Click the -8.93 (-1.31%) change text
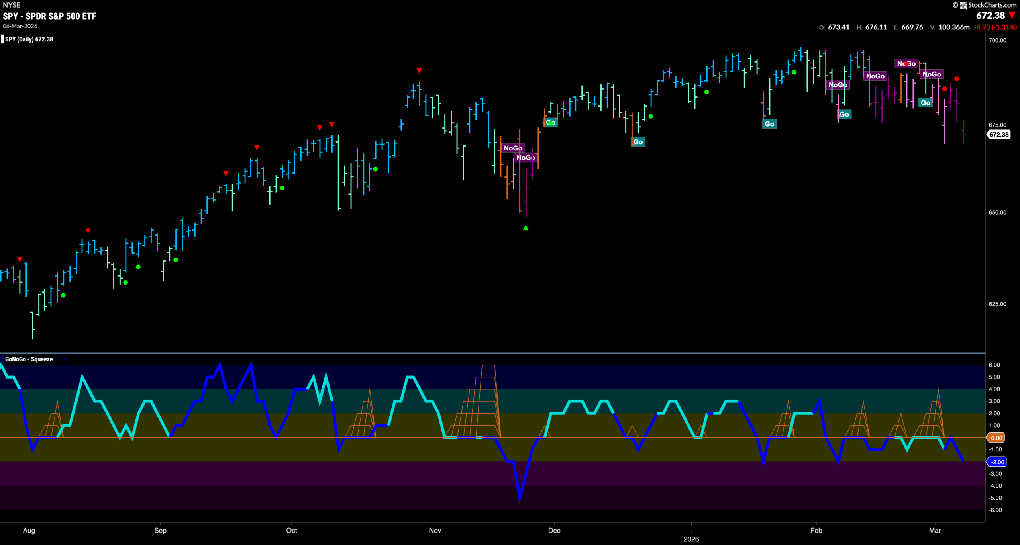The width and height of the screenshot is (1020, 545). pos(995,27)
